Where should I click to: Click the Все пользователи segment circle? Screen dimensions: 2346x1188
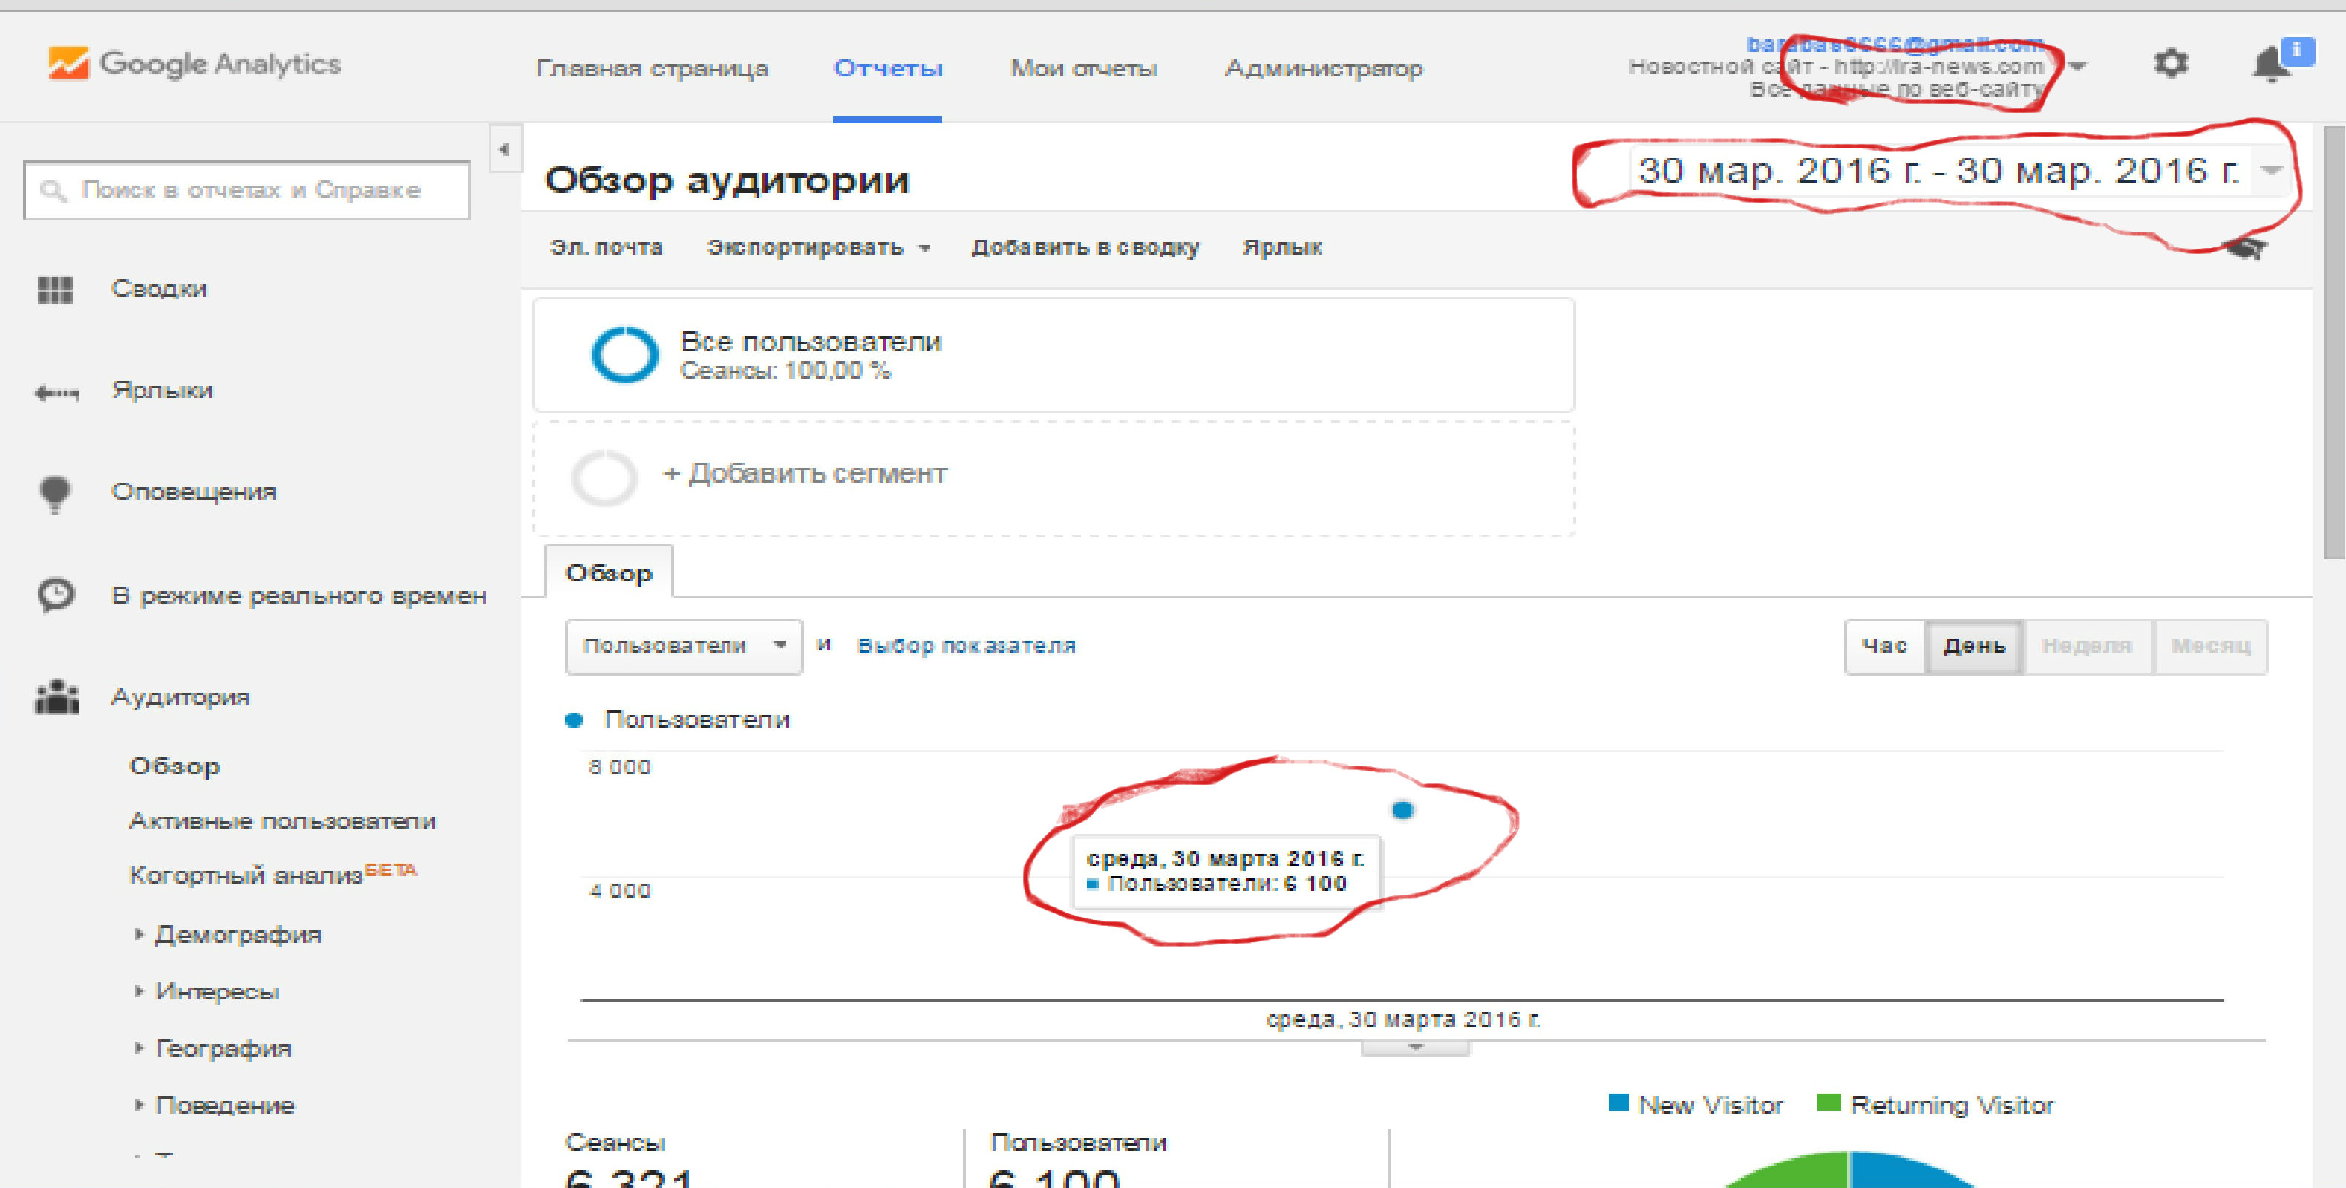tap(624, 354)
